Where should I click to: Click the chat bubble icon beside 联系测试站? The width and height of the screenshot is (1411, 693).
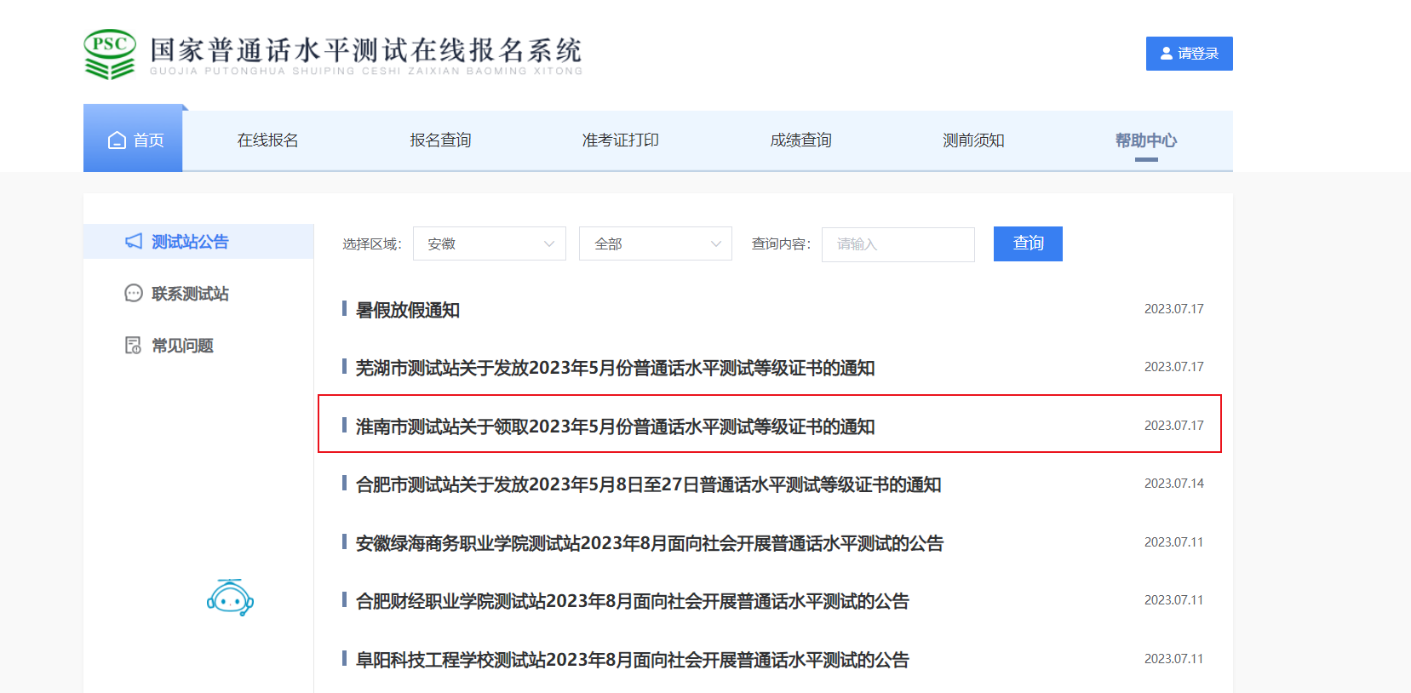[134, 294]
